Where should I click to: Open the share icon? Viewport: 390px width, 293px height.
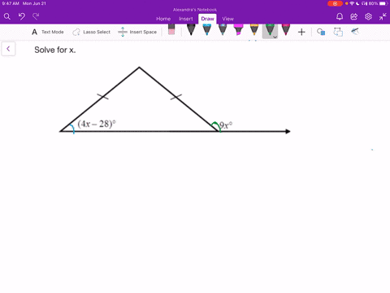pos(353,16)
